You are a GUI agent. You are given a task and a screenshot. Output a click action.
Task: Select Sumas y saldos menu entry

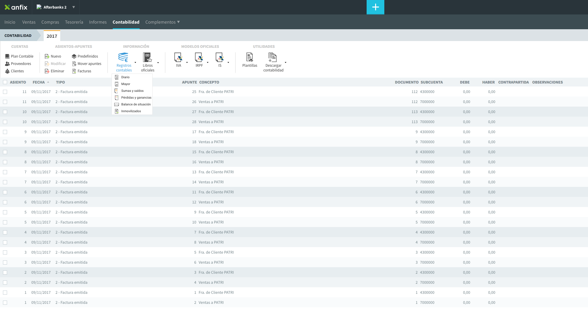tap(132, 91)
